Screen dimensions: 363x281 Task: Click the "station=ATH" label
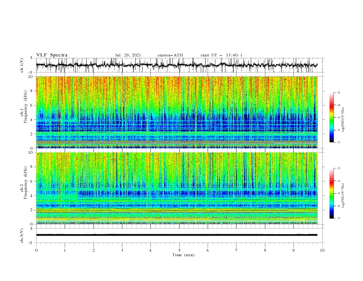coord(170,55)
